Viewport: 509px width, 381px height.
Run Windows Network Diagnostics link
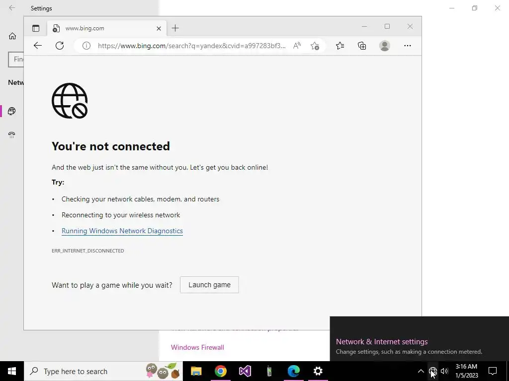tap(122, 231)
